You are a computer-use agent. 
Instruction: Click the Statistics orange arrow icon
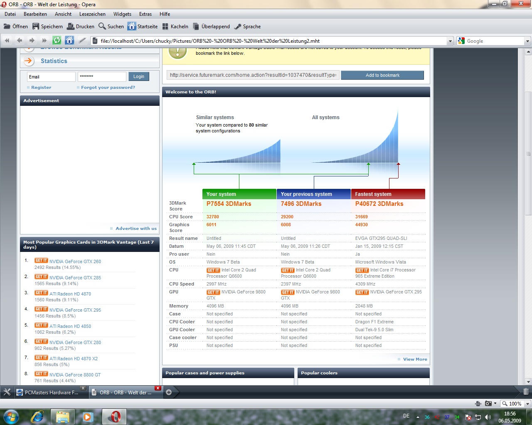29,61
